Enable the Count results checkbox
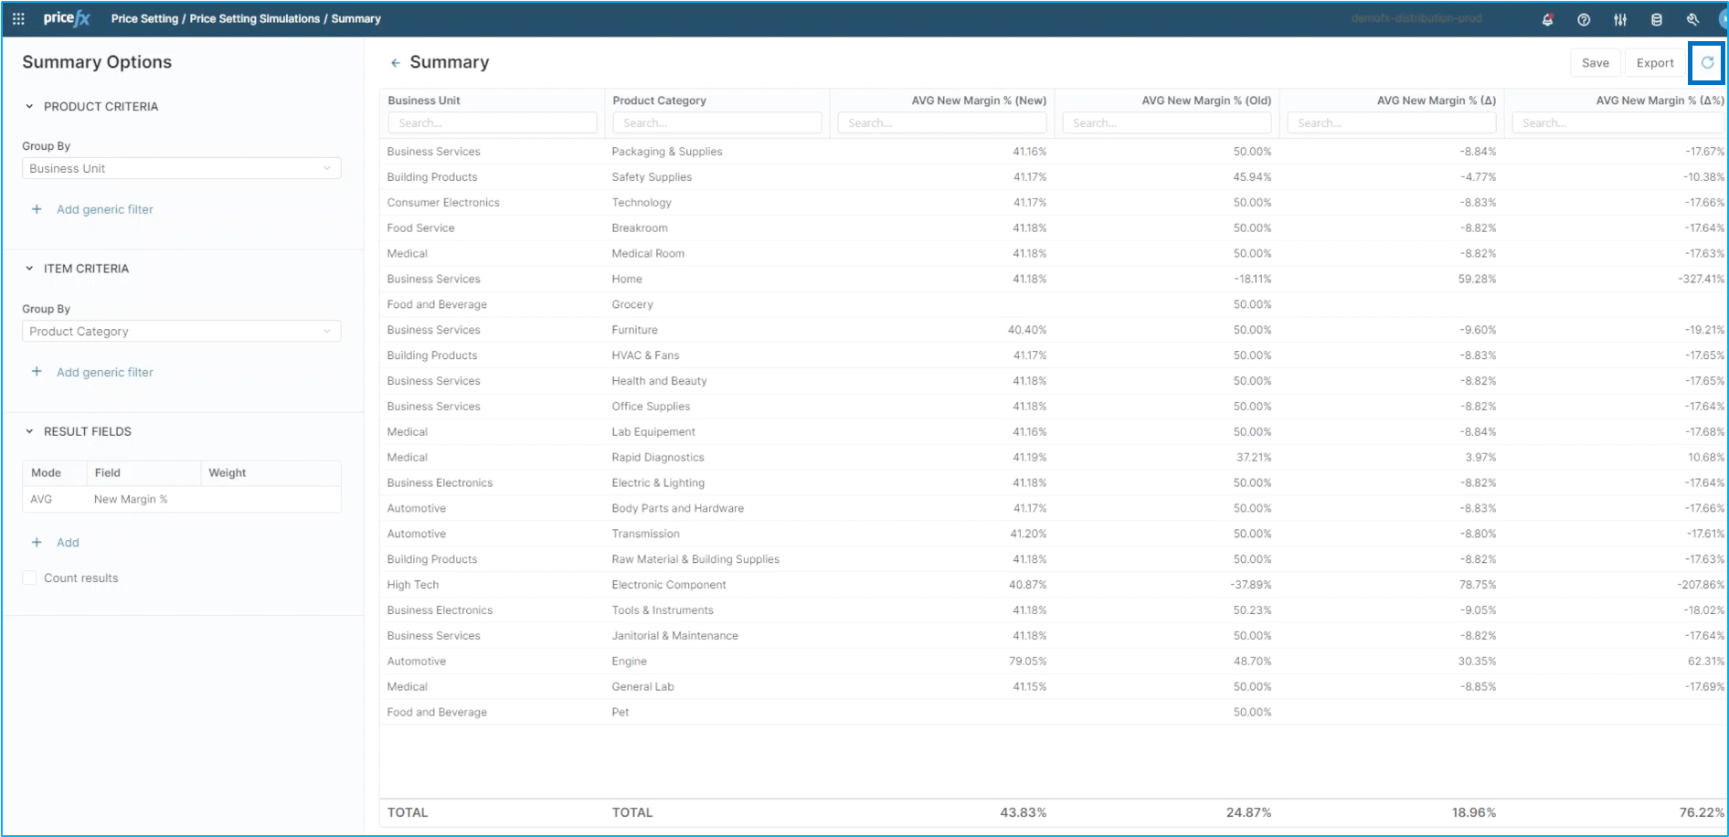Image resolution: width=1729 pixels, height=837 pixels. [30, 577]
